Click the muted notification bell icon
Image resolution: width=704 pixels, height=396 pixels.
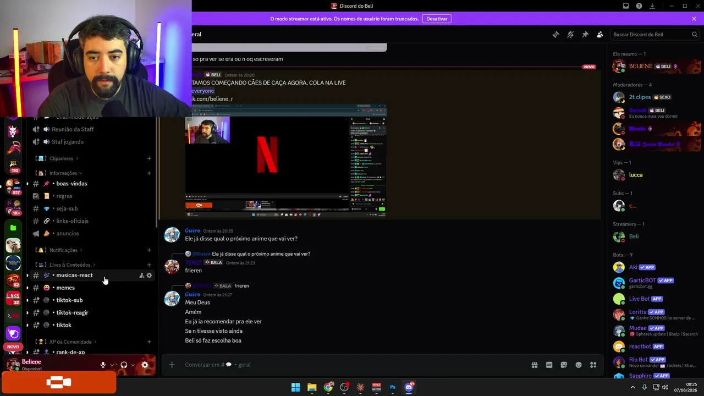tap(570, 34)
